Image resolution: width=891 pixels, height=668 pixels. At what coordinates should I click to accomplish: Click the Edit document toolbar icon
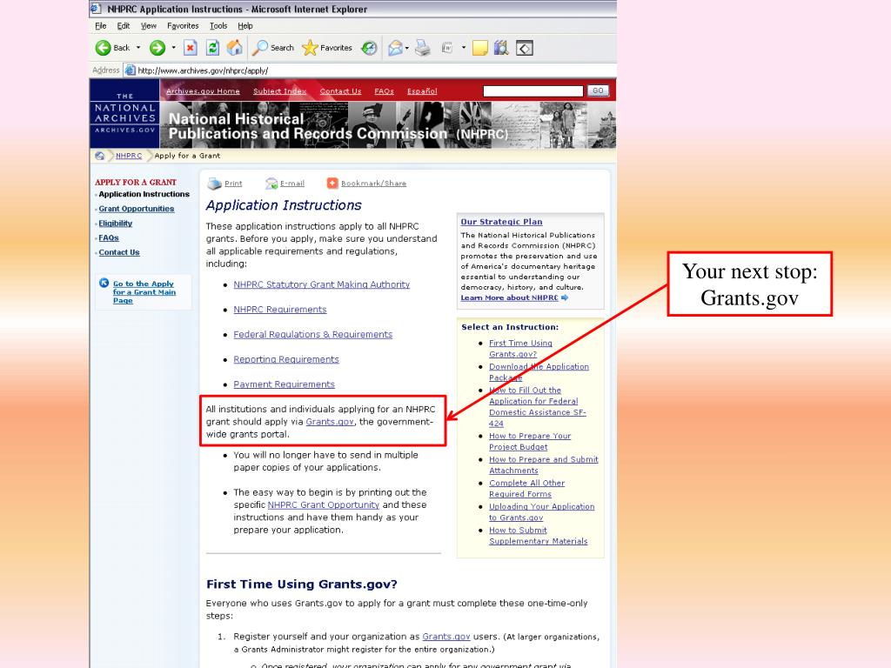(447, 49)
